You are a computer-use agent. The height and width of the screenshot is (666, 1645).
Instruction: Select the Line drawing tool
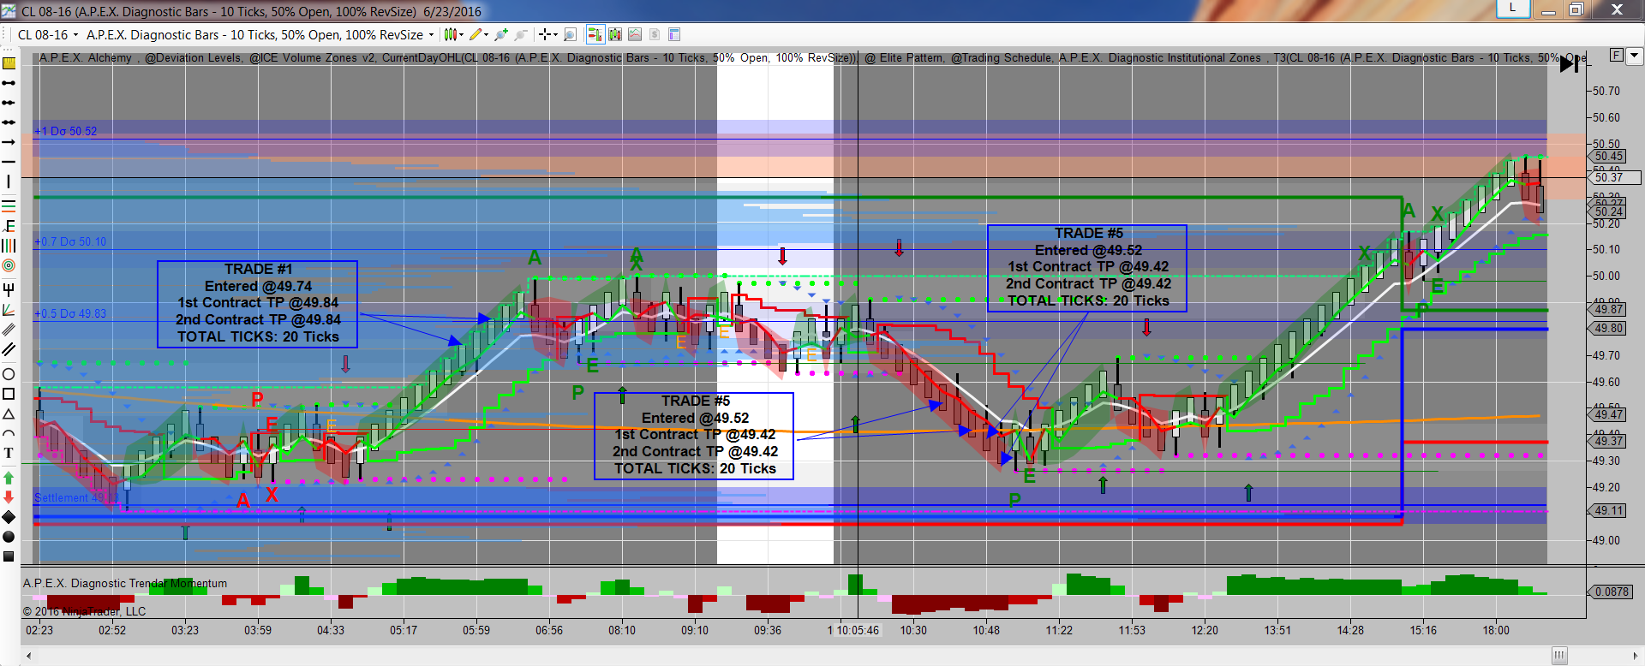pos(9,83)
